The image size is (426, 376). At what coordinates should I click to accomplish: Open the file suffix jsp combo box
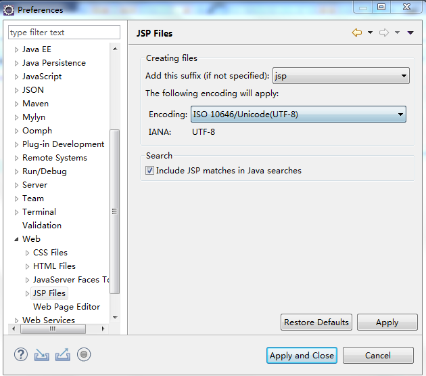pyautogui.click(x=341, y=76)
